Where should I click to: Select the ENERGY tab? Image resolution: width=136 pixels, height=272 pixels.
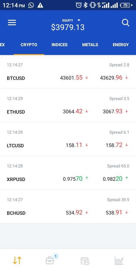[x=121, y=45]
